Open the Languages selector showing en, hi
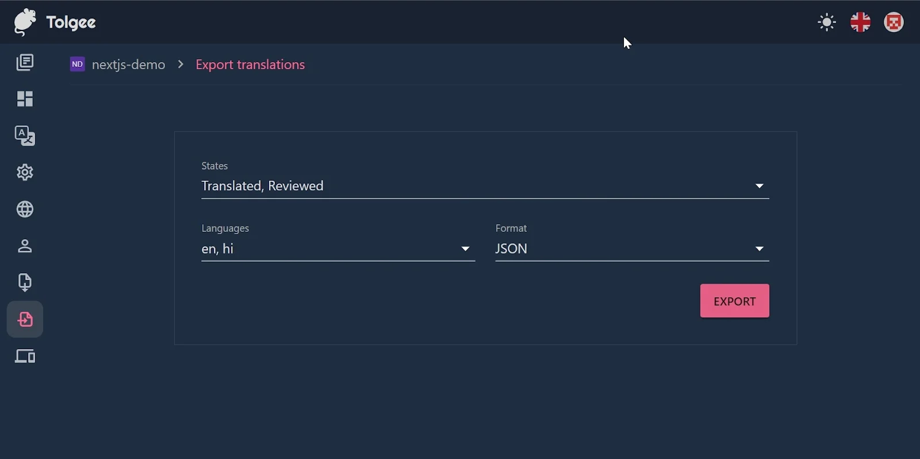Image resolution: width=920 pixels, height=459 pixels. click(x=465, y=248)
